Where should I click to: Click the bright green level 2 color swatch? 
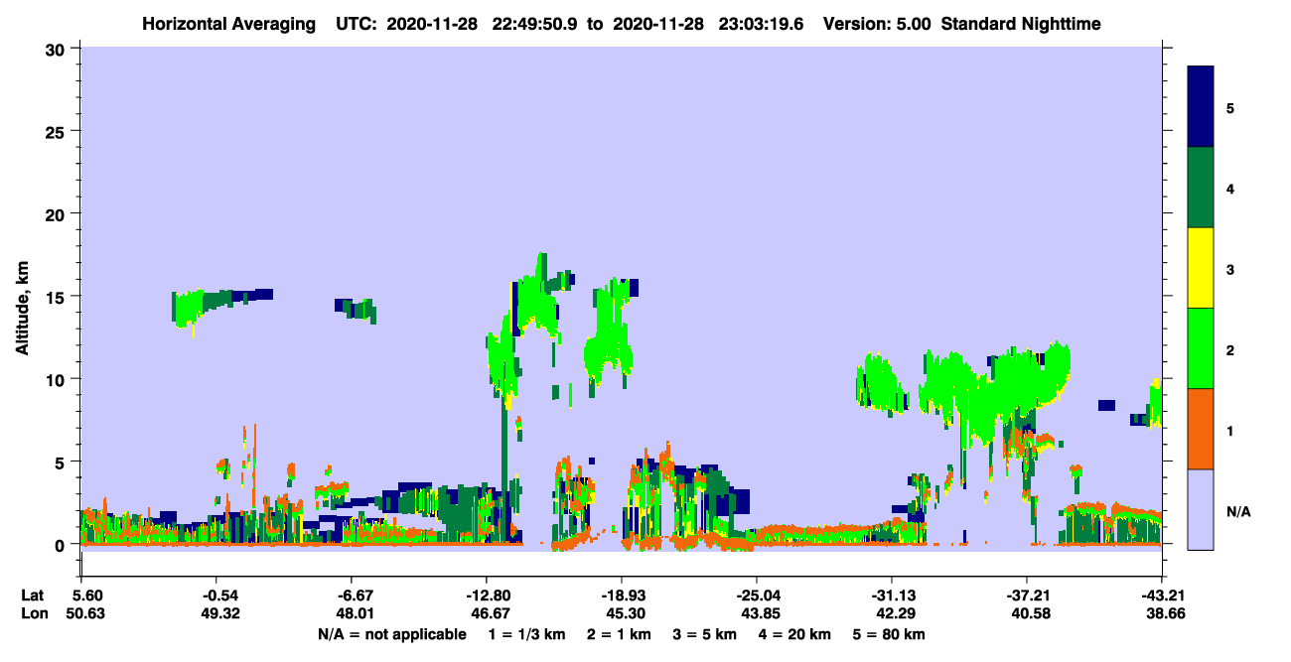coord(1201,348)
